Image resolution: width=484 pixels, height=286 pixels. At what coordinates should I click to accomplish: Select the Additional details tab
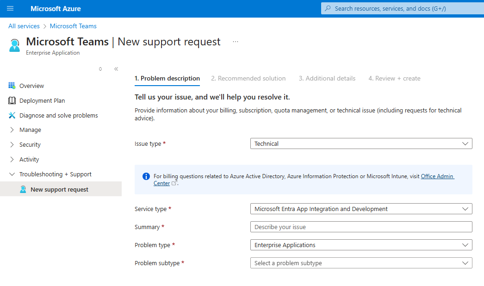(327, 79)
